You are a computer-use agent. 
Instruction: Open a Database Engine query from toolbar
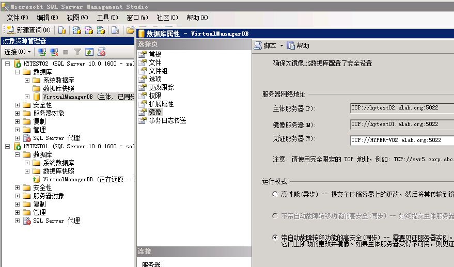(x=62, y=30)
